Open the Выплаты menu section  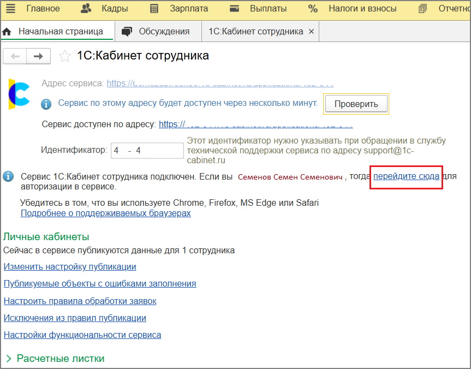(268, 8)
